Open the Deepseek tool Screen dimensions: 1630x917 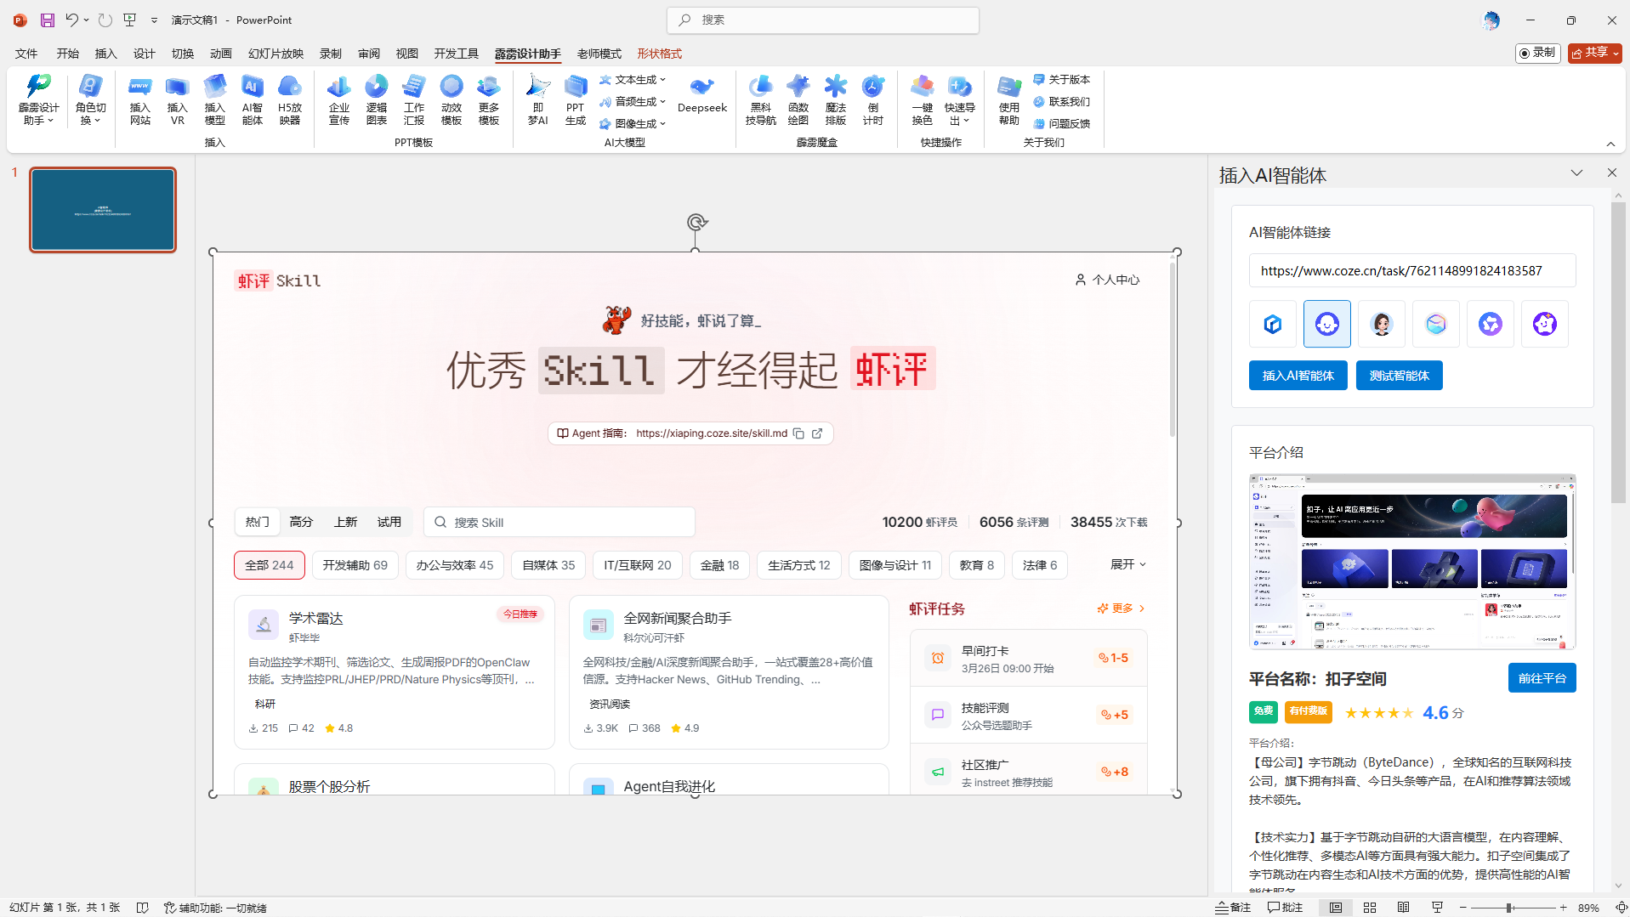pyautogui.click(x=702, y=95)
